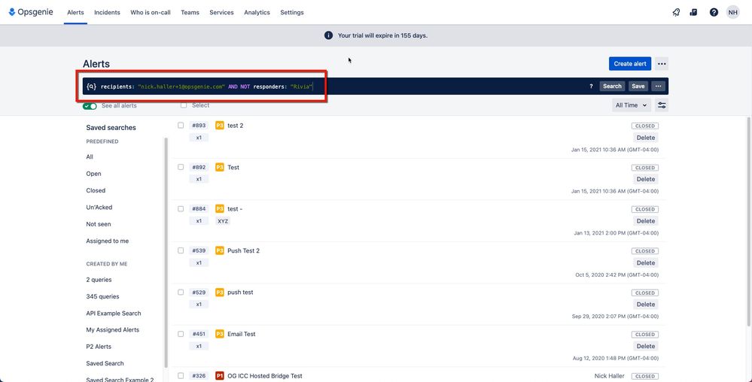Save the current search query
Screen dimensions: 752x382
[638, 86]
